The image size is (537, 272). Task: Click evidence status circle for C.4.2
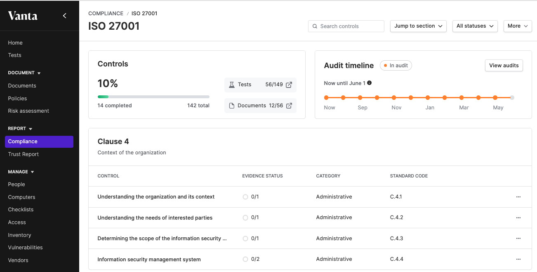point(245,218)
